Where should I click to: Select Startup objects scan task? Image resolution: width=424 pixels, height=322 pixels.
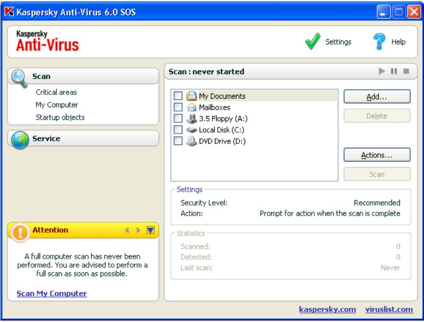[x=60, y=118]
